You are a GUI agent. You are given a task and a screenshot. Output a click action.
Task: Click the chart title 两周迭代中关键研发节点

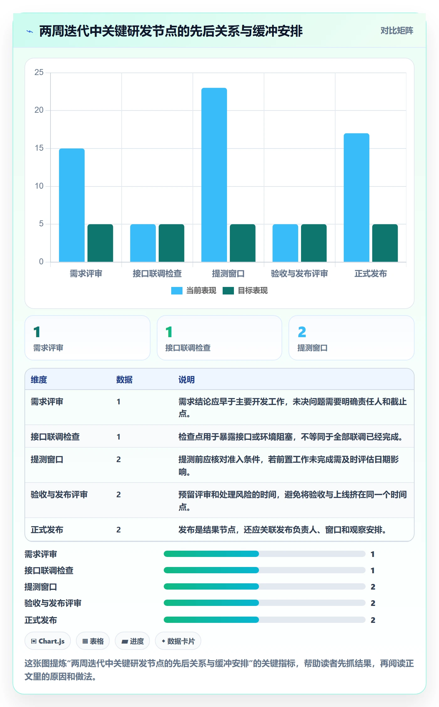pyautogui.click(x=171, y=31)
